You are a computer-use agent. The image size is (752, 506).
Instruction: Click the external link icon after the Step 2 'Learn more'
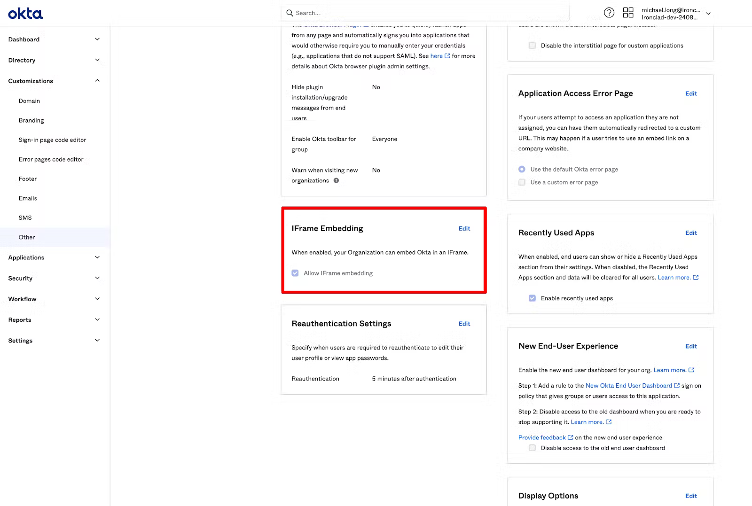tap(609, 422)
